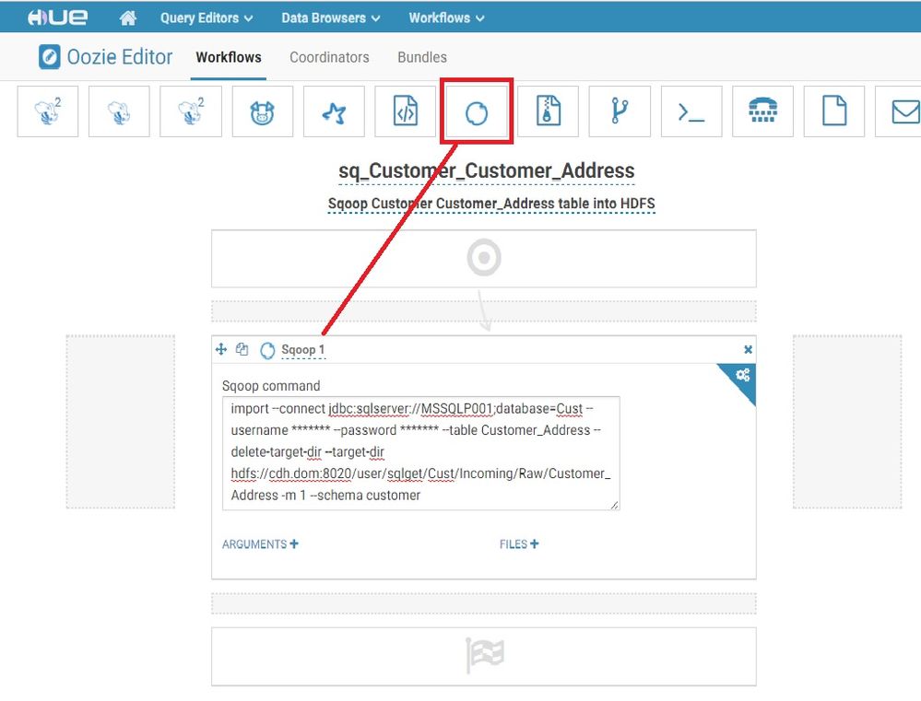Select the Spark star action icon
Screen dimensions: 921x701
pos(335,111)
